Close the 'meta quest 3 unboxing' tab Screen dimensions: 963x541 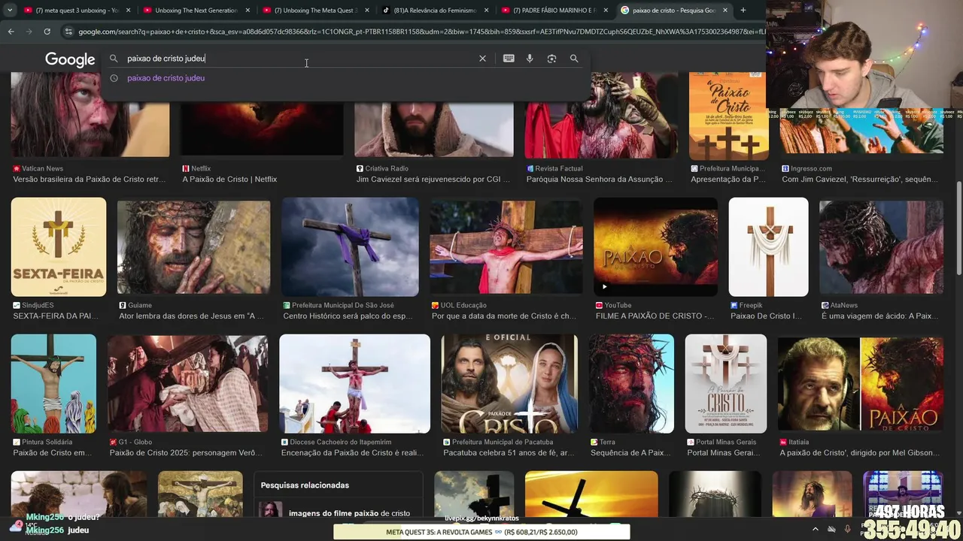point(128,11)
